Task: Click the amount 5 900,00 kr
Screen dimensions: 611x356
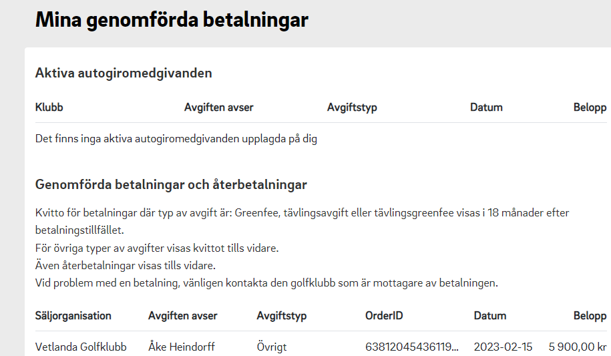Action: click(578, 347)
